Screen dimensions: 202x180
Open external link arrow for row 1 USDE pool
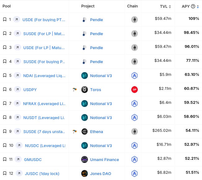click(17, 19)
